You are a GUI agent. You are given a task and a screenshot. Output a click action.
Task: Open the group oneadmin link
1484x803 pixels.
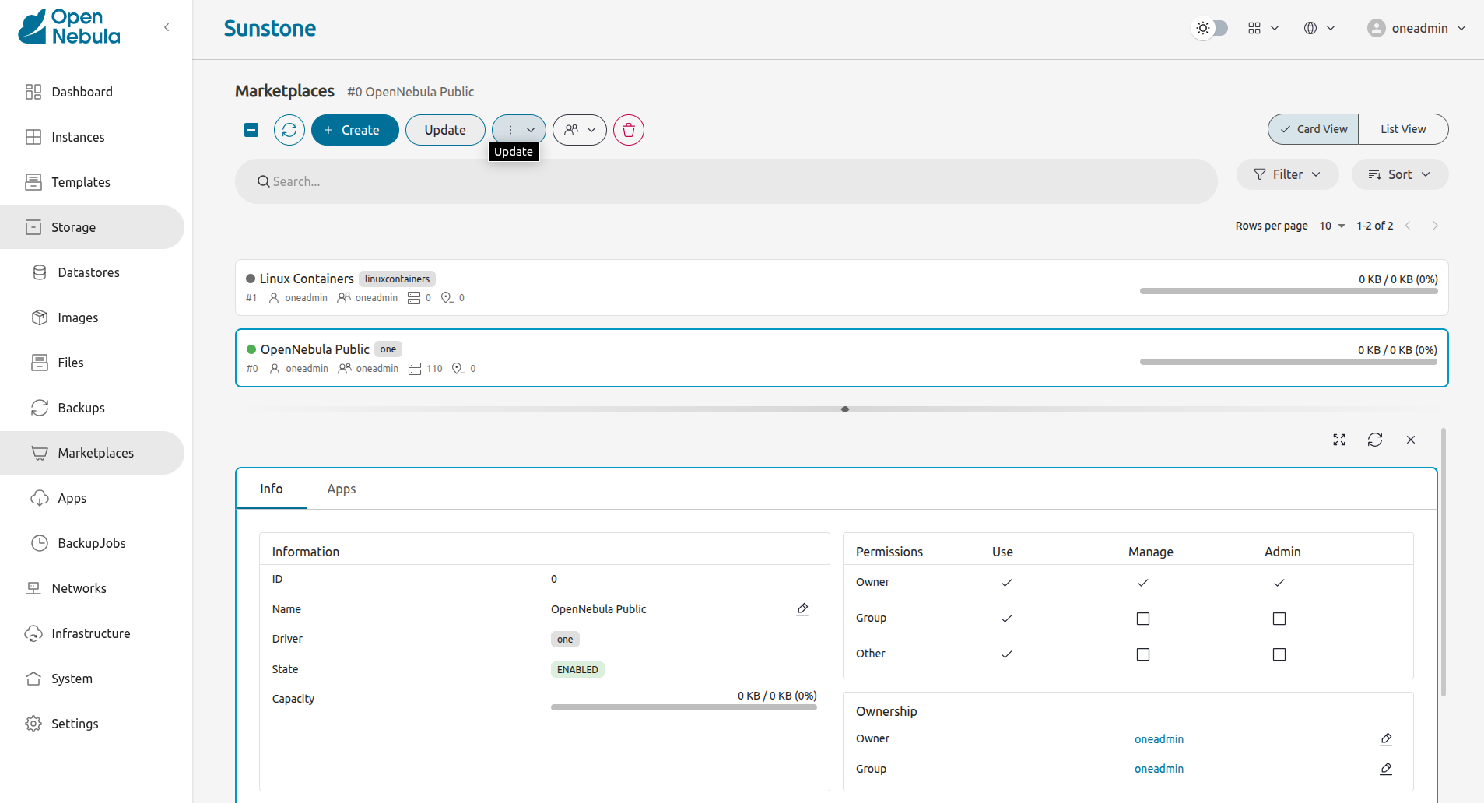[x=1159, y=769]
